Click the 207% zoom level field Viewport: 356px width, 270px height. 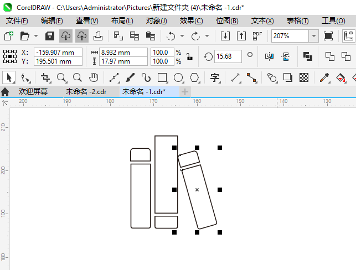pos(290,36)
